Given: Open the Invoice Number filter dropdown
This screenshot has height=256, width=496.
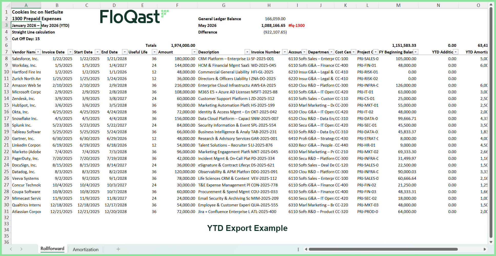Looking at the screenshot, I should click(x=285, y=52).
